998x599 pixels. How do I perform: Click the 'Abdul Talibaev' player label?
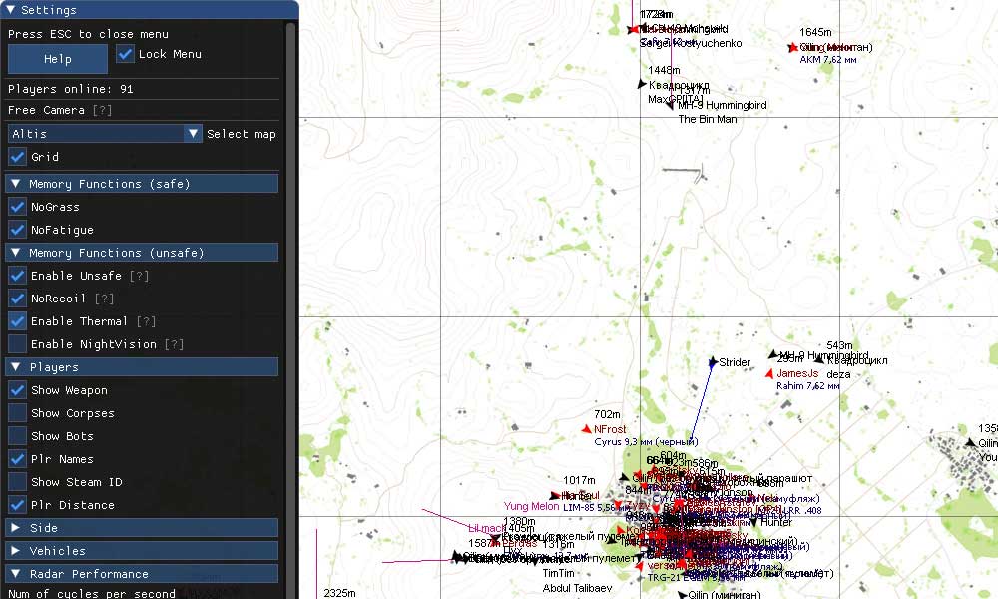coord(577,588)
